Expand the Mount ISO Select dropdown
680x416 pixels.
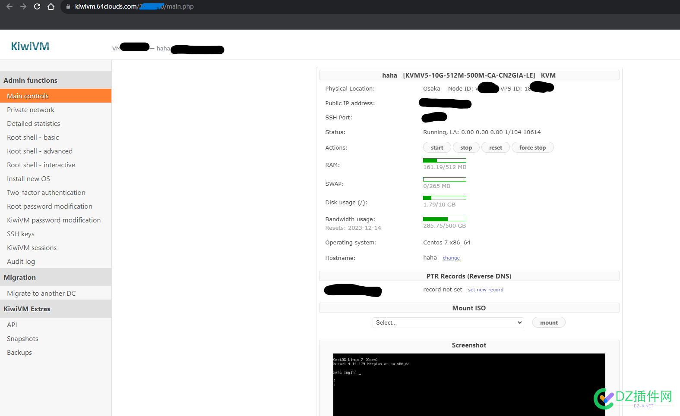point(448,322)
